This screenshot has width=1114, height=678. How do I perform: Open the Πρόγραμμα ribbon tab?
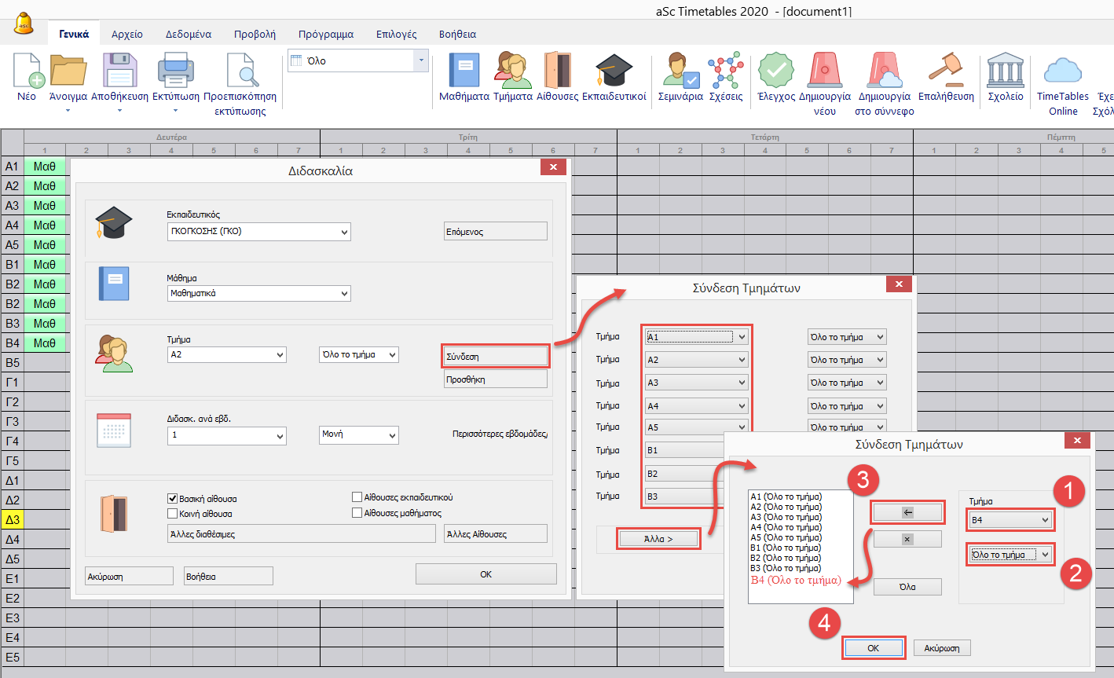point(325,35)
